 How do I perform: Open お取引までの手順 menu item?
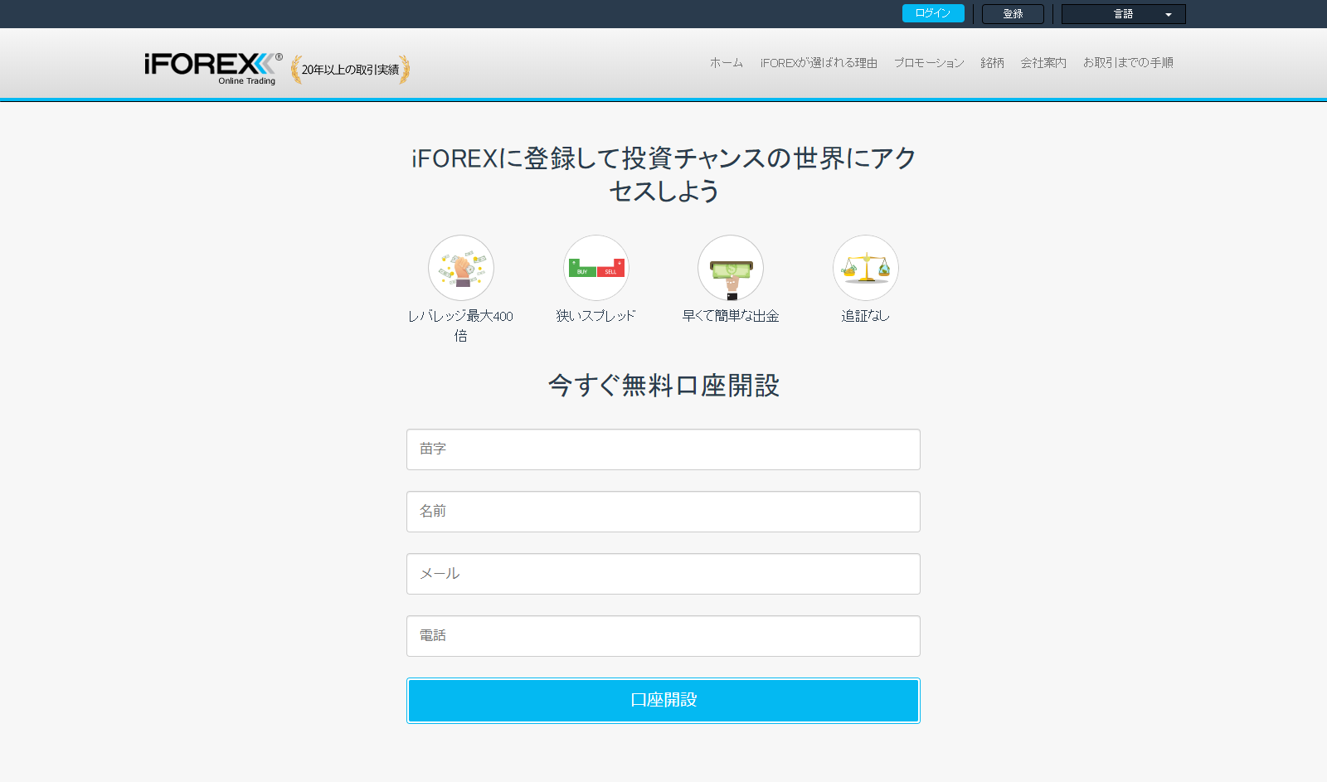(1128, 63)
